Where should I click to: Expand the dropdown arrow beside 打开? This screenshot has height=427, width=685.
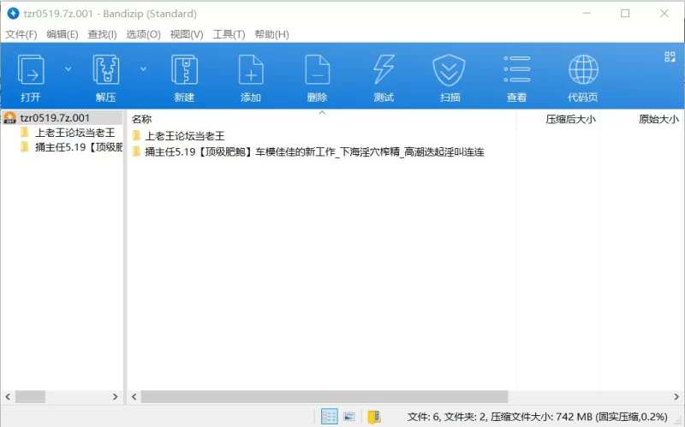(68, 68)
